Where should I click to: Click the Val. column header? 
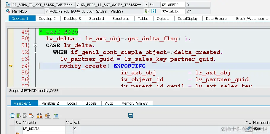[159, 122]
